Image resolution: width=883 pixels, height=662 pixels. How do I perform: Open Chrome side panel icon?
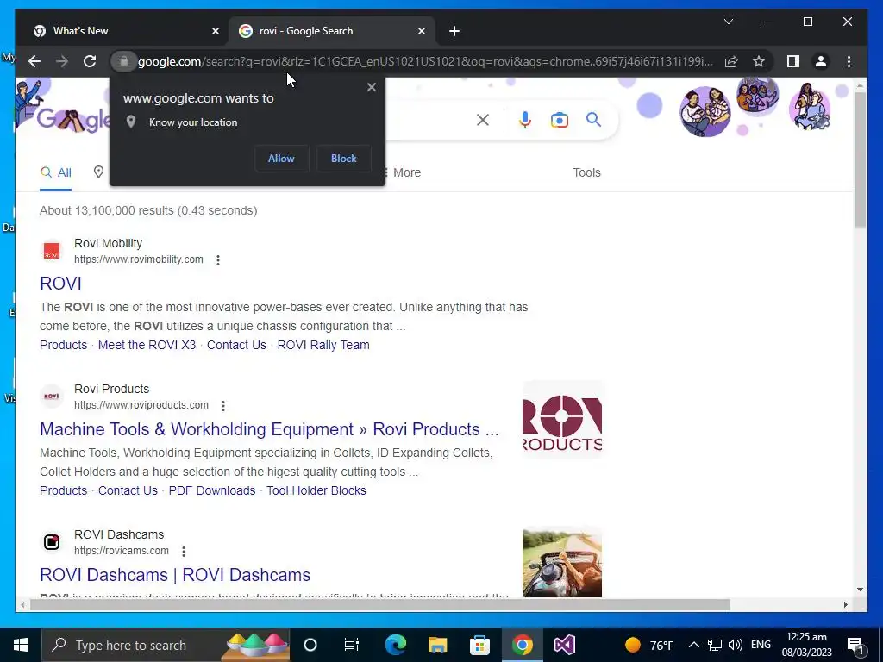(x=793, y=61)
